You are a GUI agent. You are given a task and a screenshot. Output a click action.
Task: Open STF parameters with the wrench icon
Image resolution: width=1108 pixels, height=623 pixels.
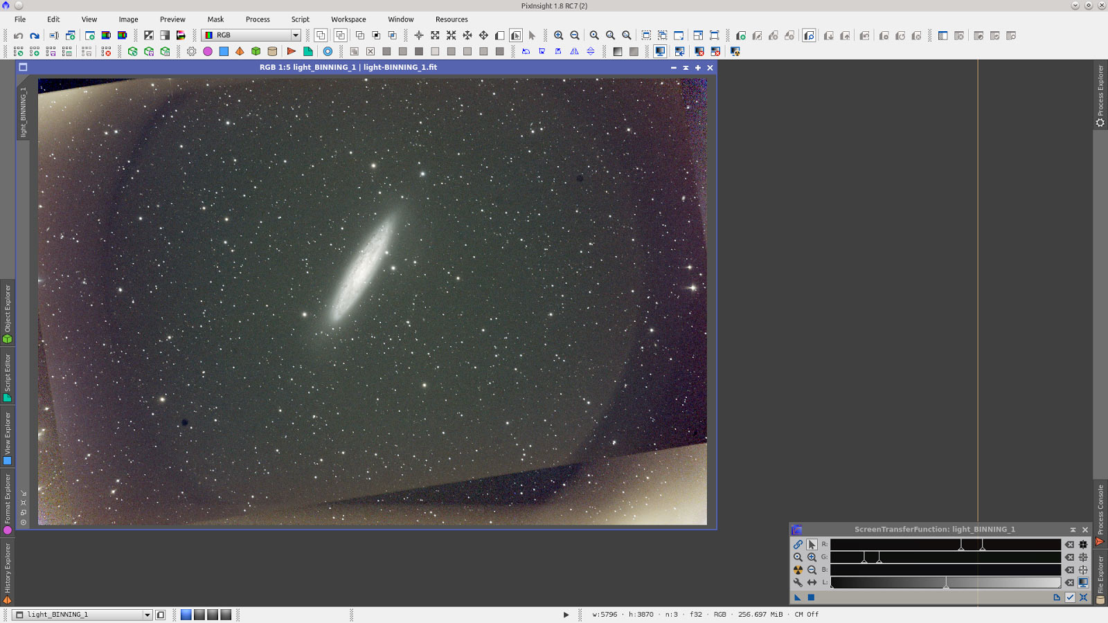[797, 581]
